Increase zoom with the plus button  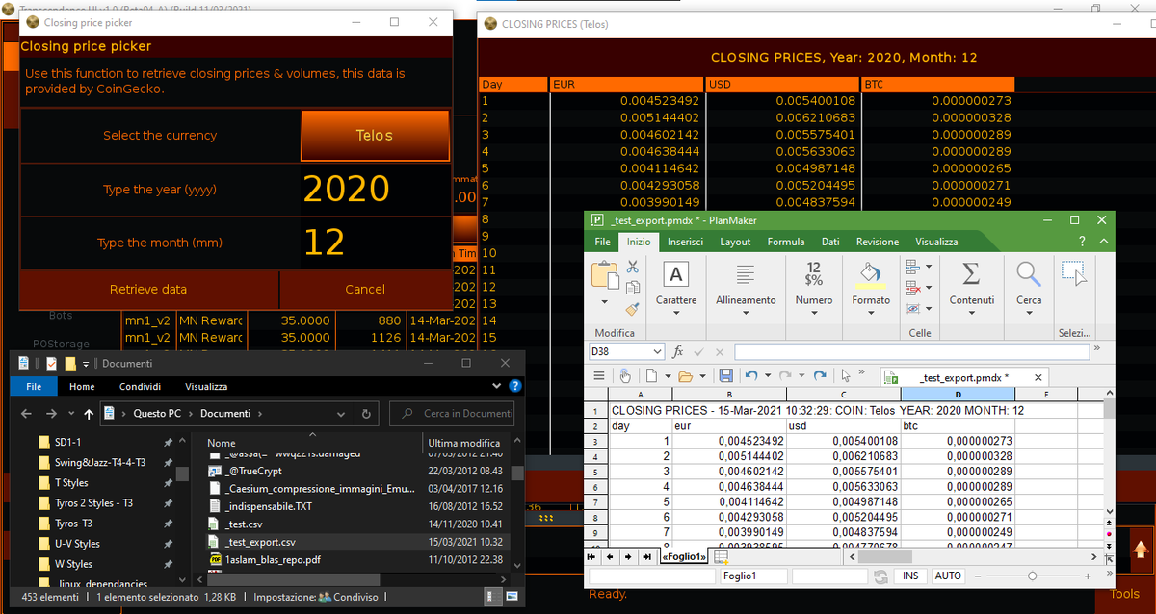coord(1088,576)
